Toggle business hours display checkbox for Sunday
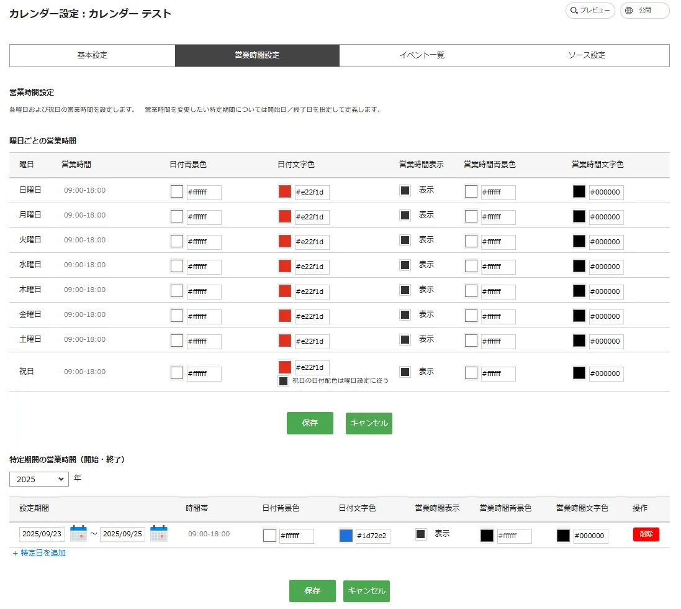 (x=405, y=191)
